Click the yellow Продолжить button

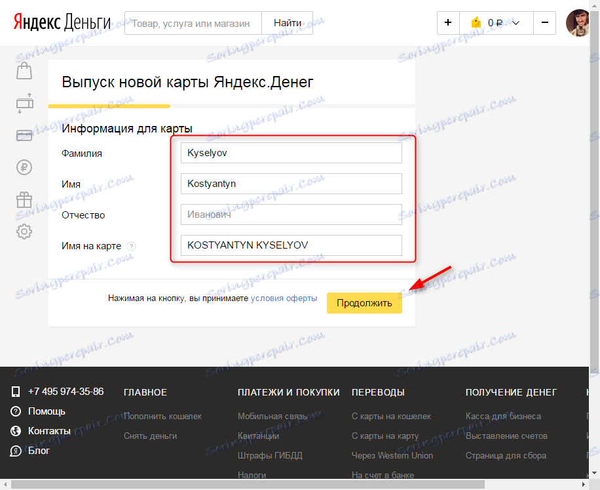pyautogui.click(x=364, y=303)
